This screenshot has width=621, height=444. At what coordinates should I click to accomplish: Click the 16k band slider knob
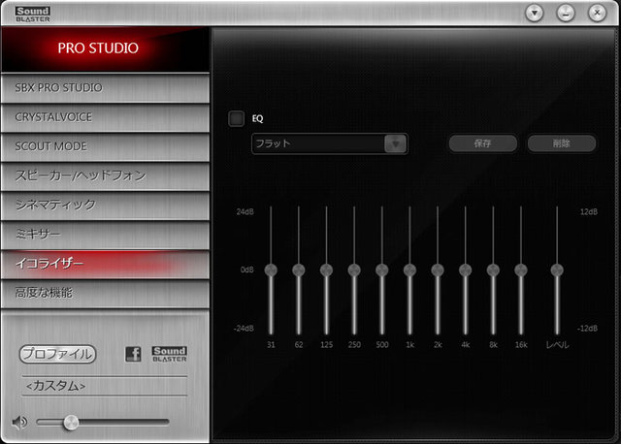coord(521,270)
